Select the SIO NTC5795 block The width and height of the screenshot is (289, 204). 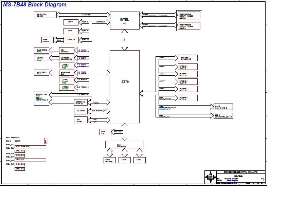tap(124, 144)
